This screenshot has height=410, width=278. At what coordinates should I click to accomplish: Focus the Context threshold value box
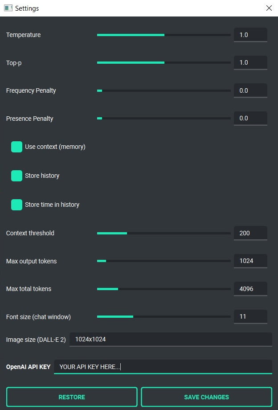click(x=250, y=233)
